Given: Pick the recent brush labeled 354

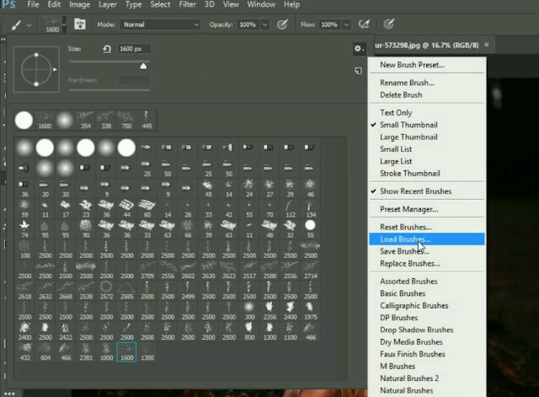Looking at the screenshot, I should tap(86, 120).
